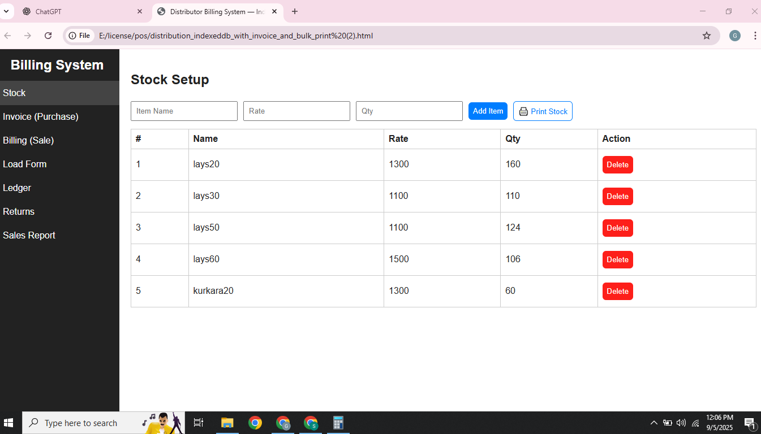Delete the lays30 stock row

(x=617, y=196)
